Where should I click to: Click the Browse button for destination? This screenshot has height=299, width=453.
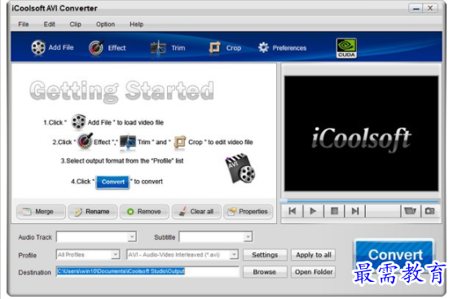click(x=265, y=272)
